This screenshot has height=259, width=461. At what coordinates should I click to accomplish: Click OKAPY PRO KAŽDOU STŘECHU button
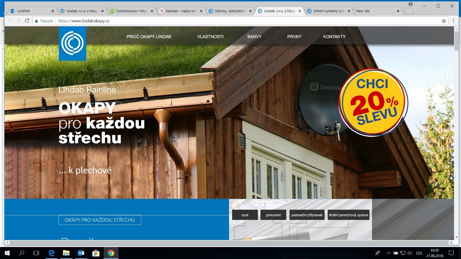[100, 220]
